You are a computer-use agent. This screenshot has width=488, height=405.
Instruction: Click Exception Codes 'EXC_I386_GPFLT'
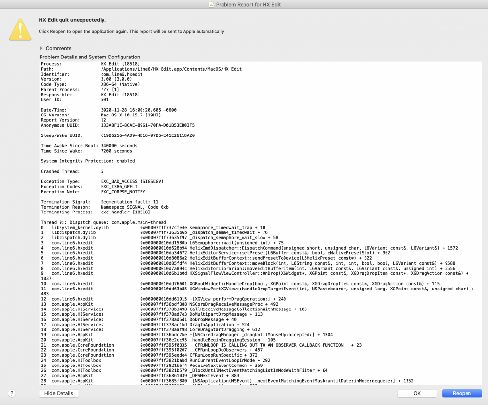119,187
